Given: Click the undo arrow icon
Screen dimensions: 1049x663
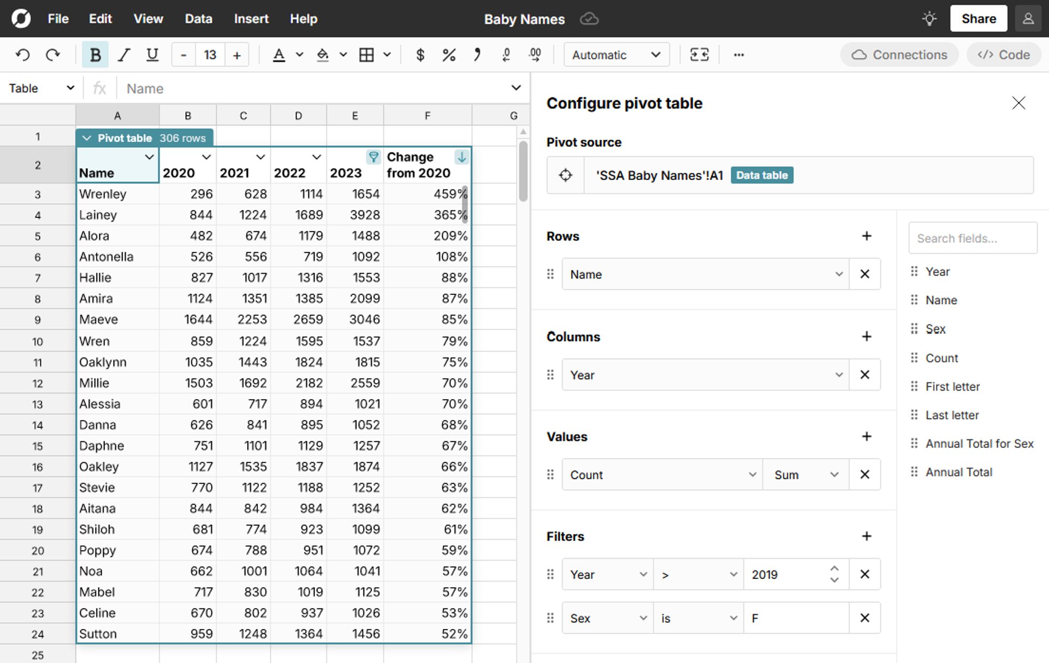Looking at the screenshot, I should [22, 55].
